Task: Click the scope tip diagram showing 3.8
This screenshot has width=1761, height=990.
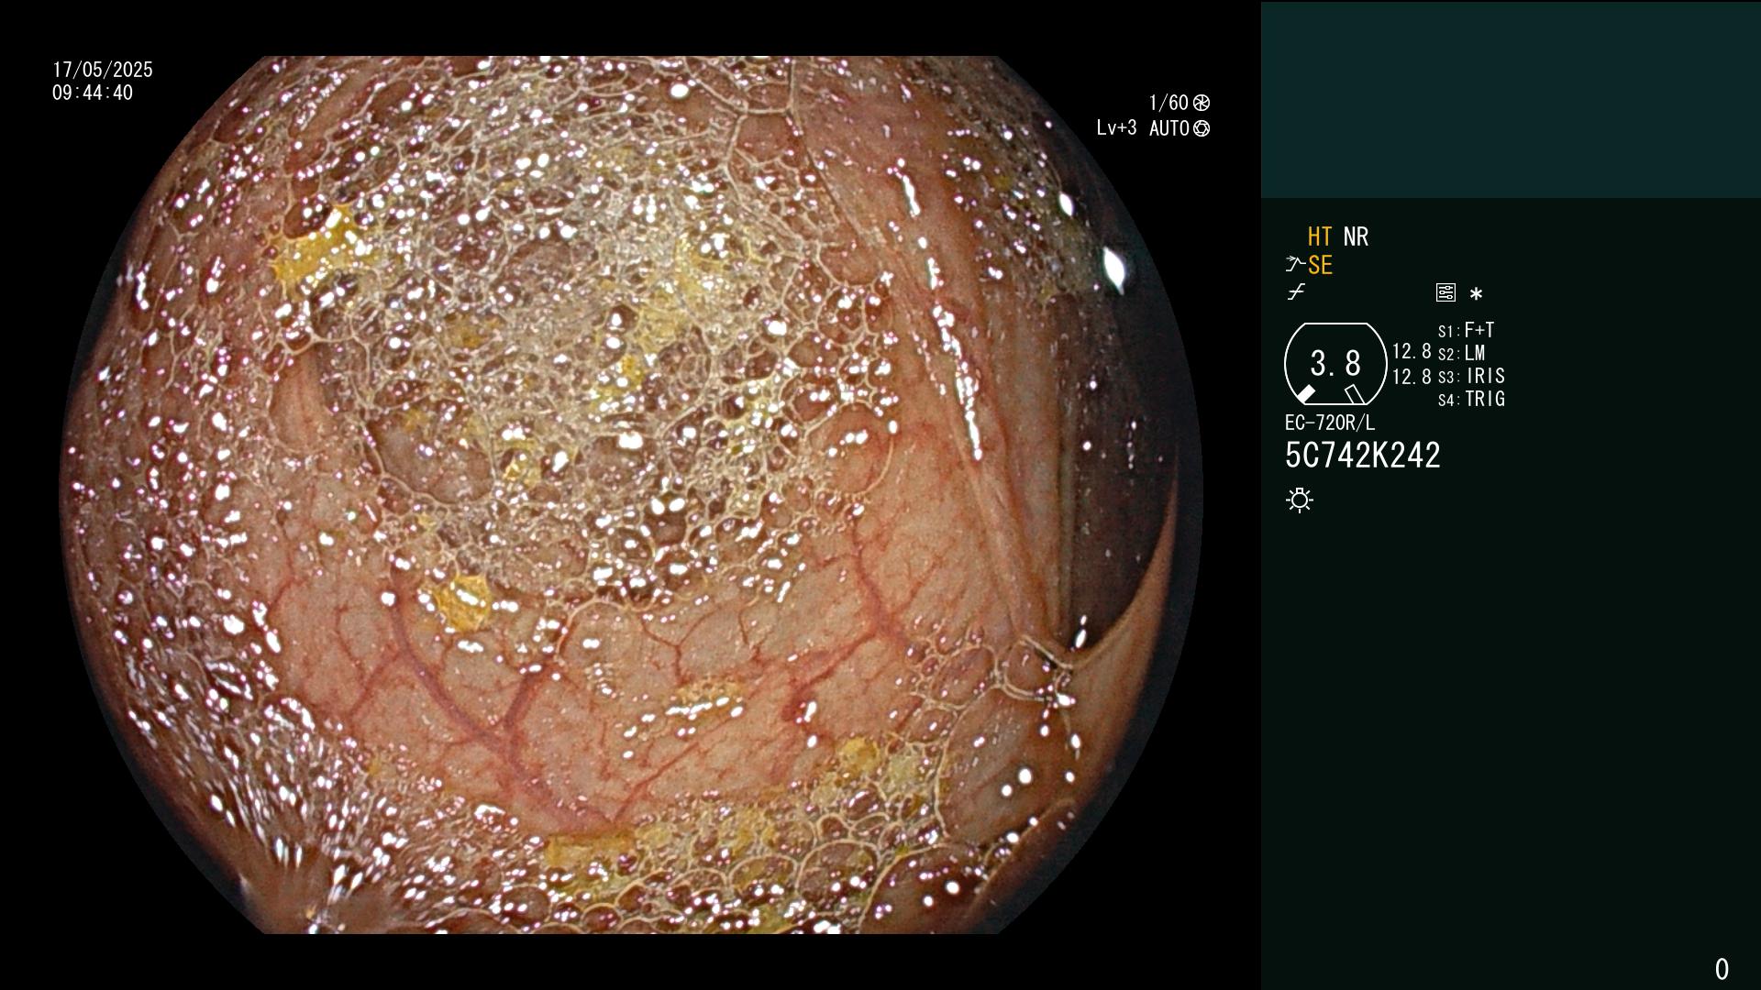Action: coord(1335,364)
